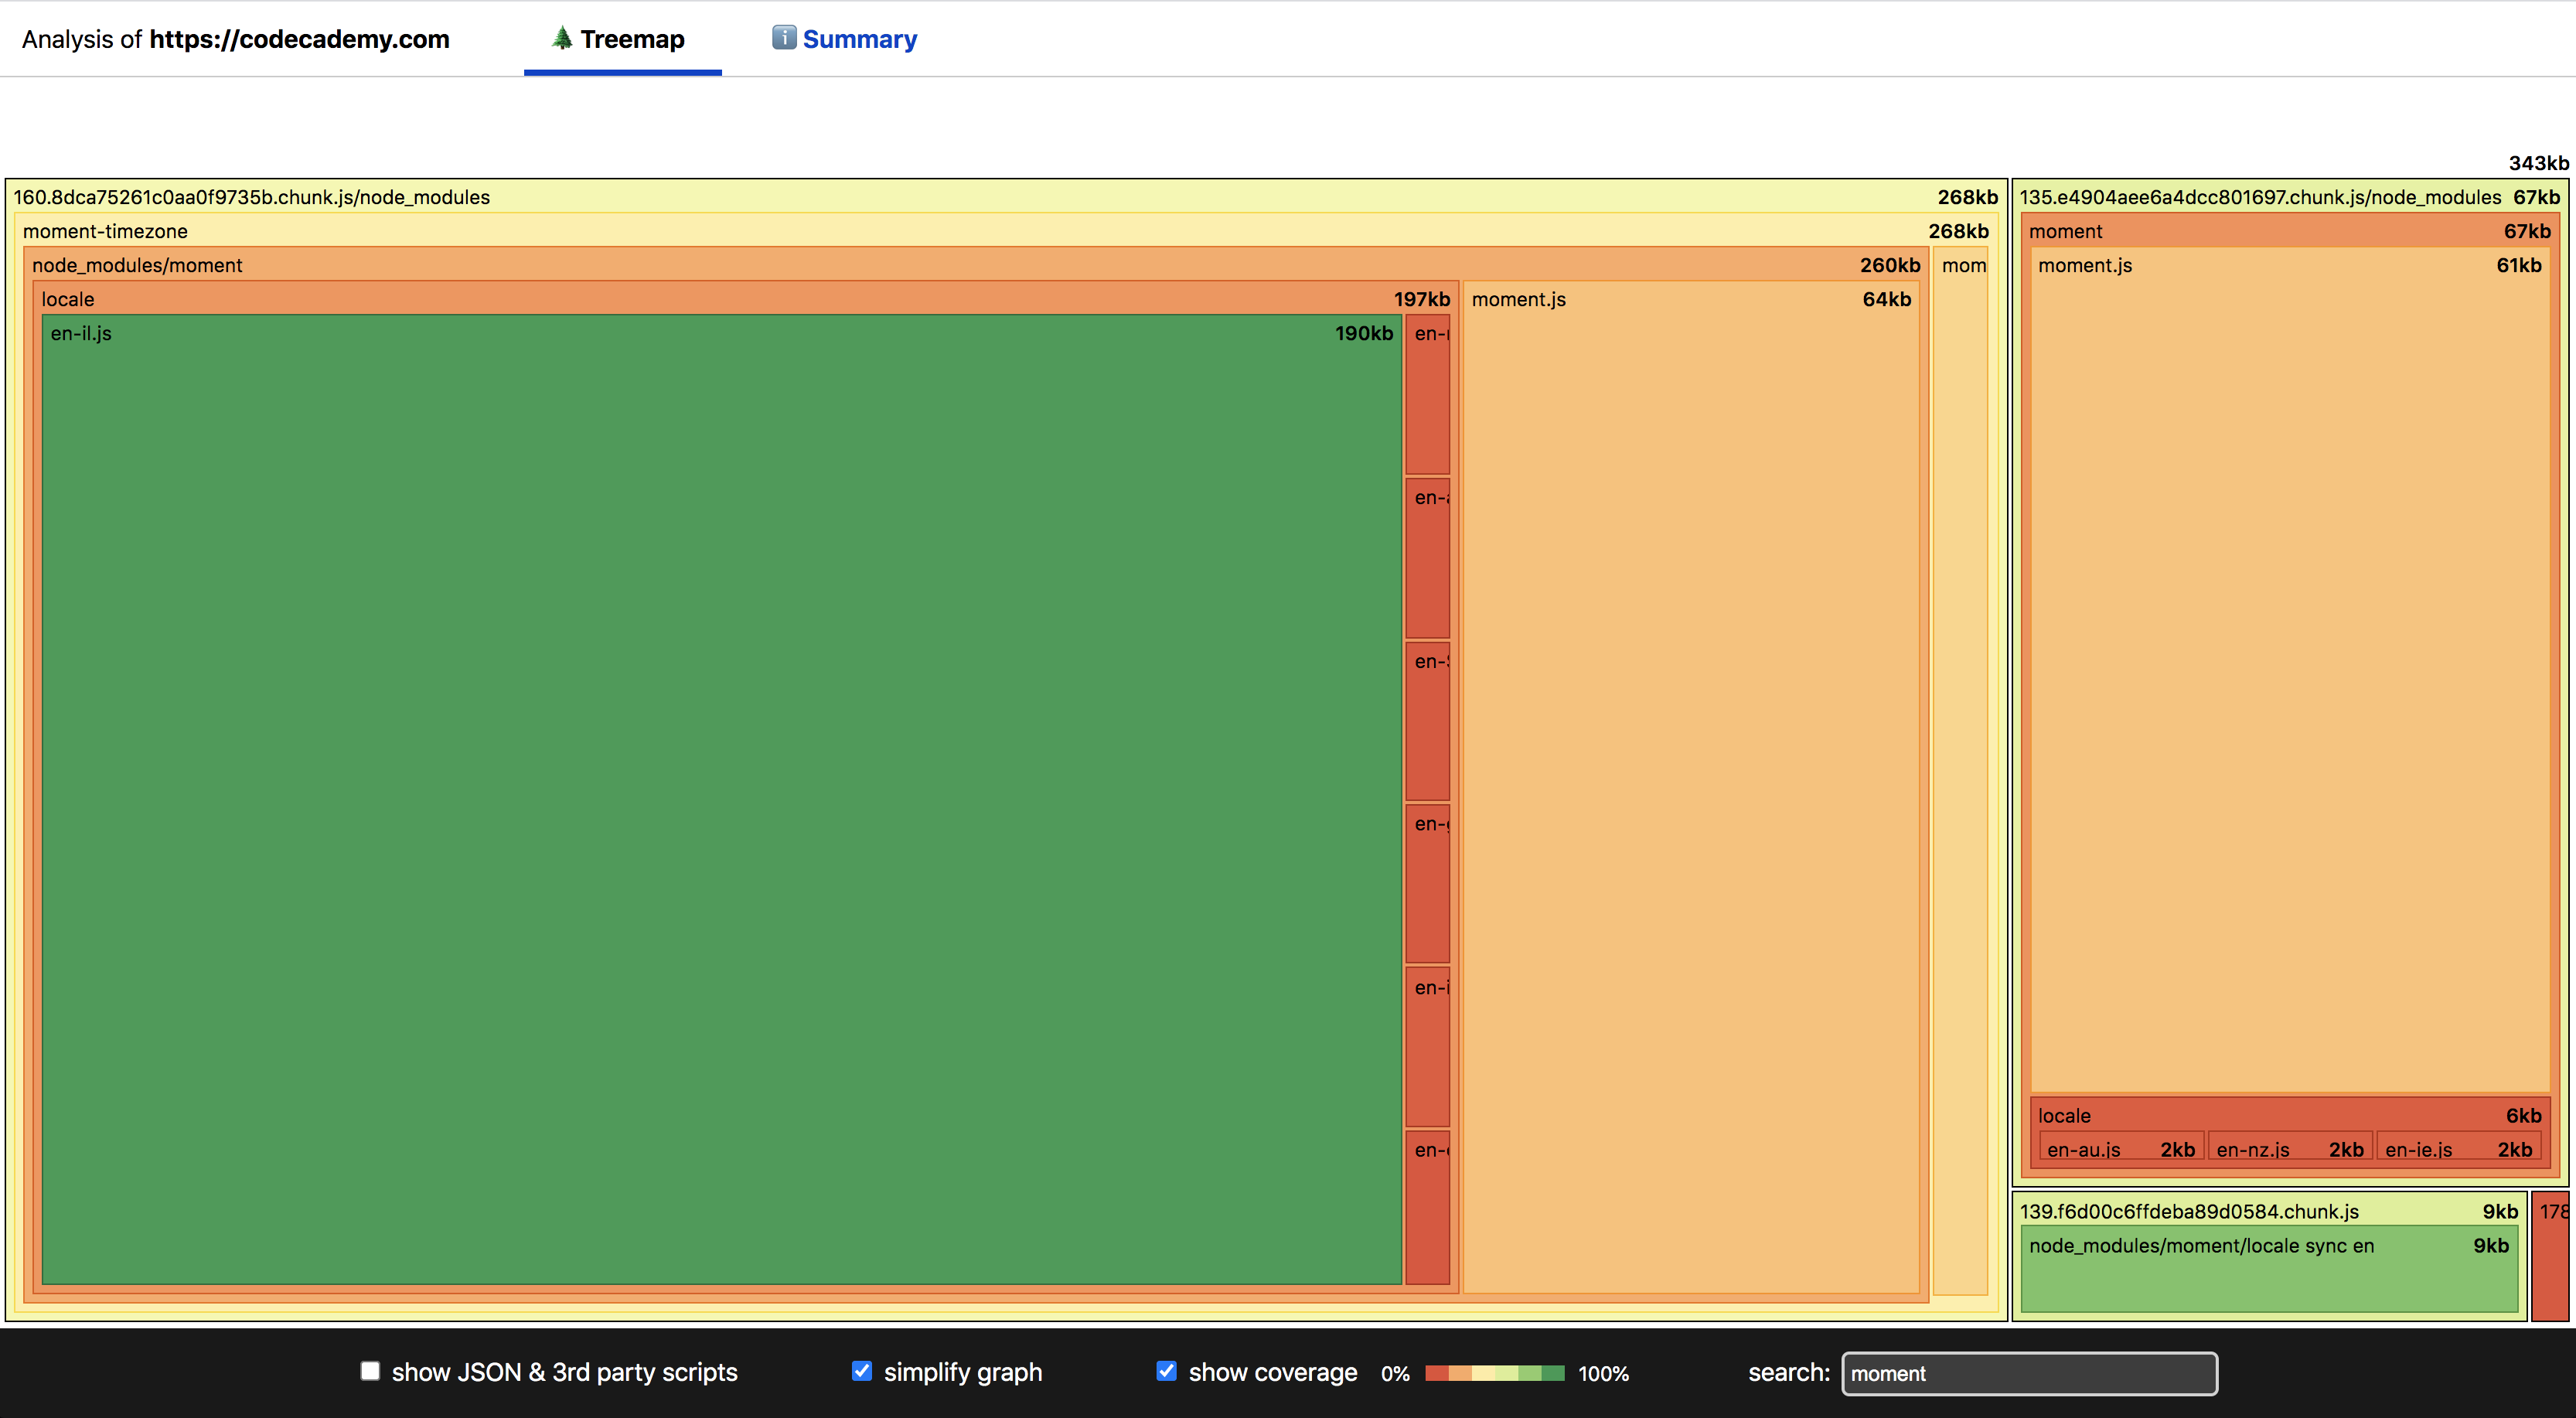Click the tree icon beside Treemap
Screen dimensions: 2576x1418
tap(562, 38)
